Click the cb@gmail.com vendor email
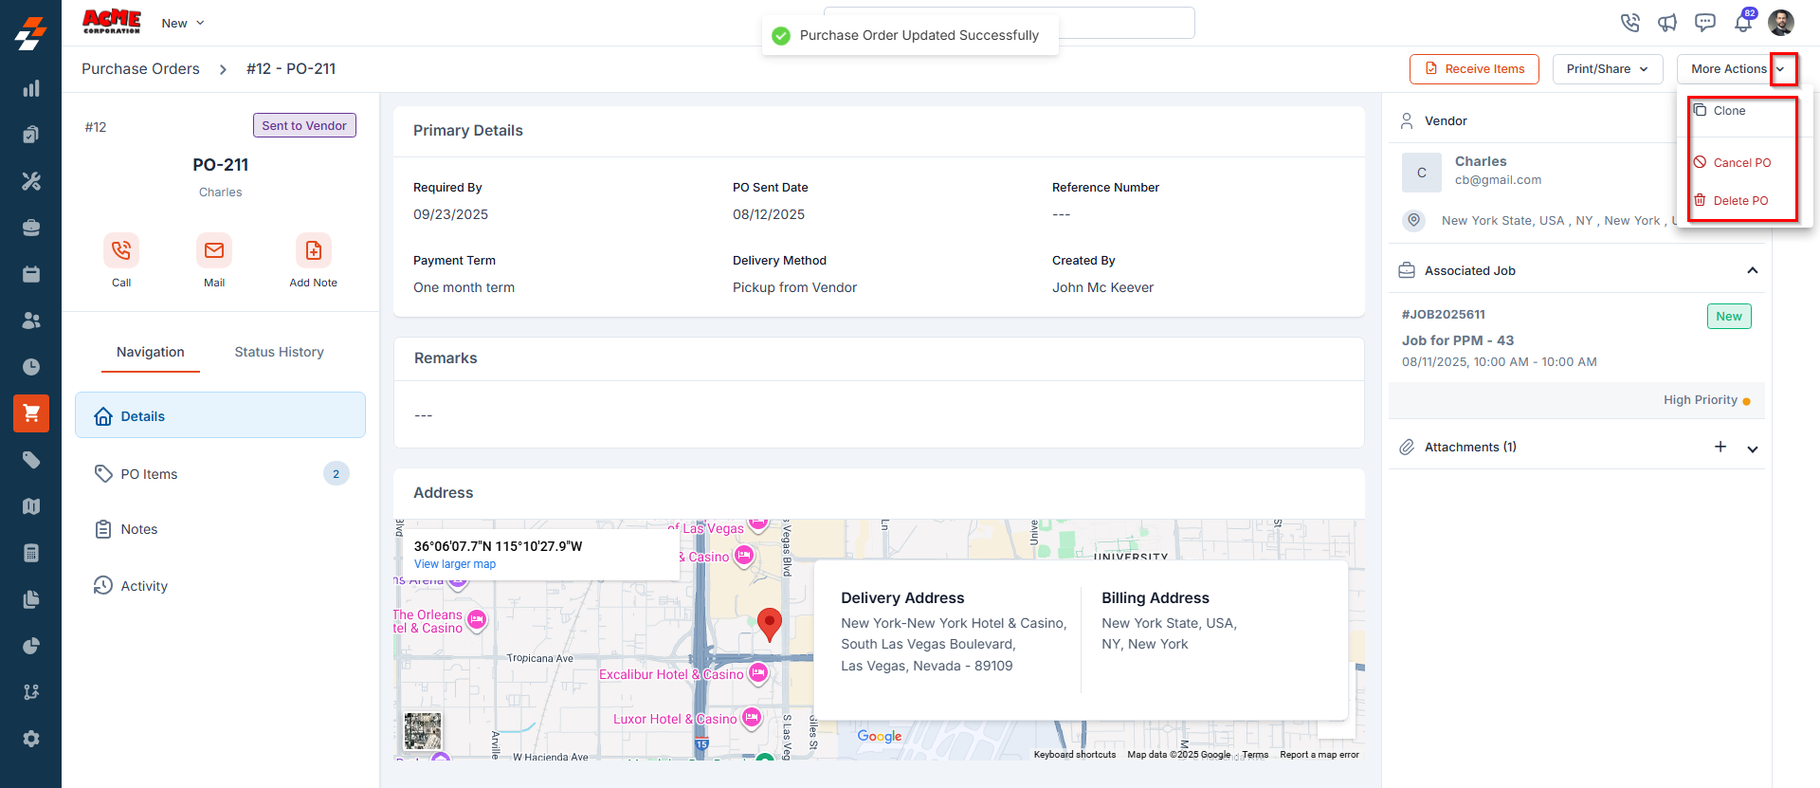The image size is (1820, 788). [x=1498, y=180]
